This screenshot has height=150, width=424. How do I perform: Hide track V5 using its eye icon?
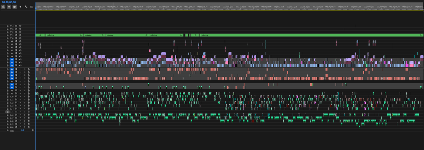(x=20, y=53)
